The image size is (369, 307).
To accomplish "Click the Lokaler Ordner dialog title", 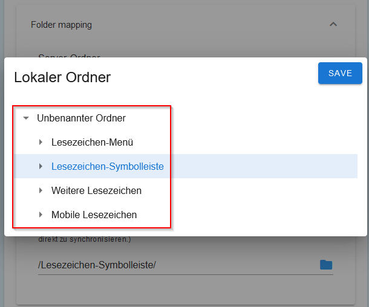I will point(62,77).
